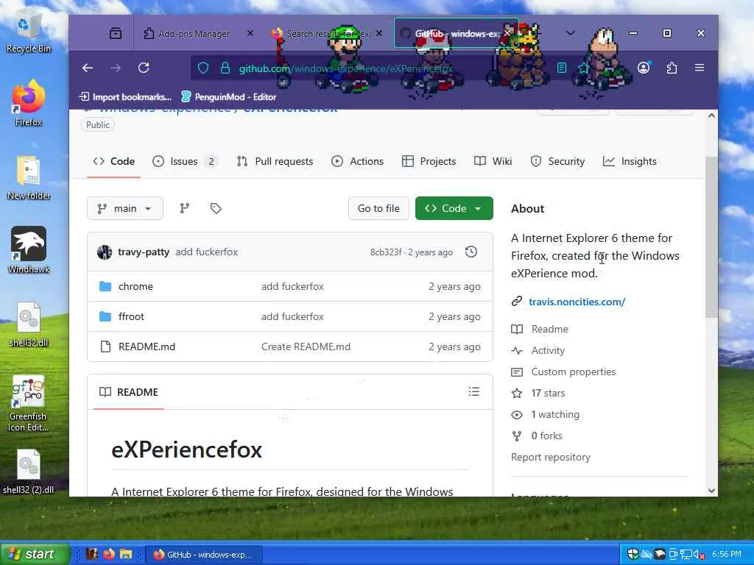The image size is (754, 565).
Task: Open the README.md file
Action: pyautogui.click(x=147, y=347)
